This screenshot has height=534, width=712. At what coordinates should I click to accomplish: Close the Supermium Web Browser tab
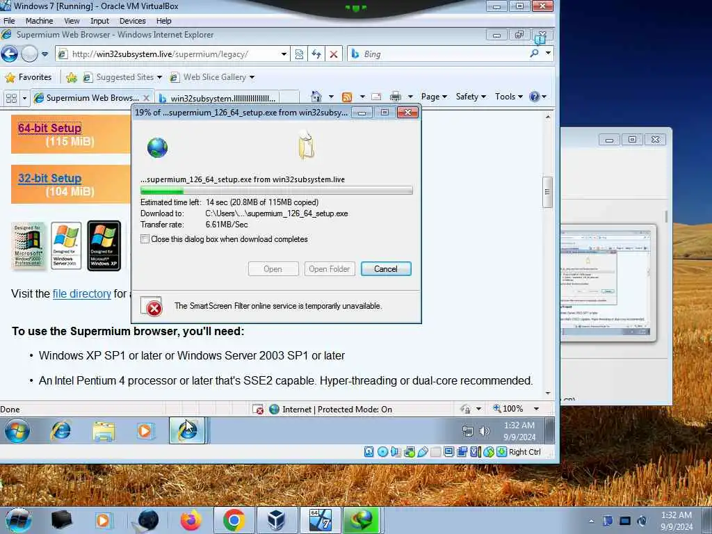(146, 97)
